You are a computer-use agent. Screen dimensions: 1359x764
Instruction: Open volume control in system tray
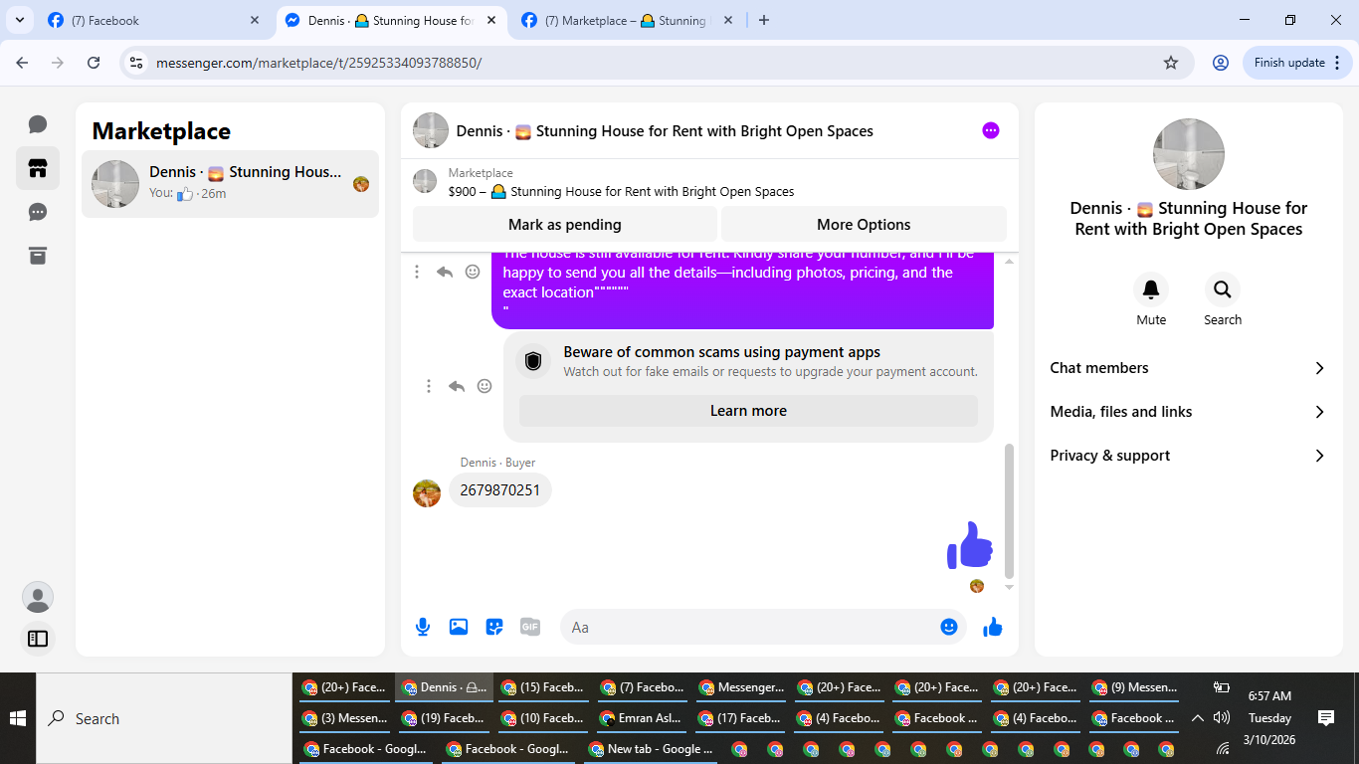point(1222,718)
